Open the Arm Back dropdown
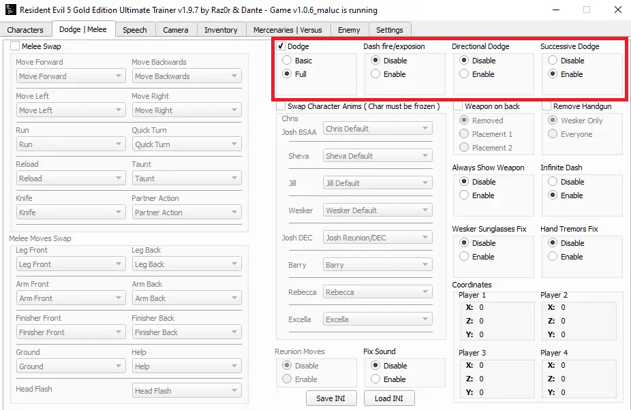Image resolution: width=631 pixels, height=410 pixels. pos(187,298)
